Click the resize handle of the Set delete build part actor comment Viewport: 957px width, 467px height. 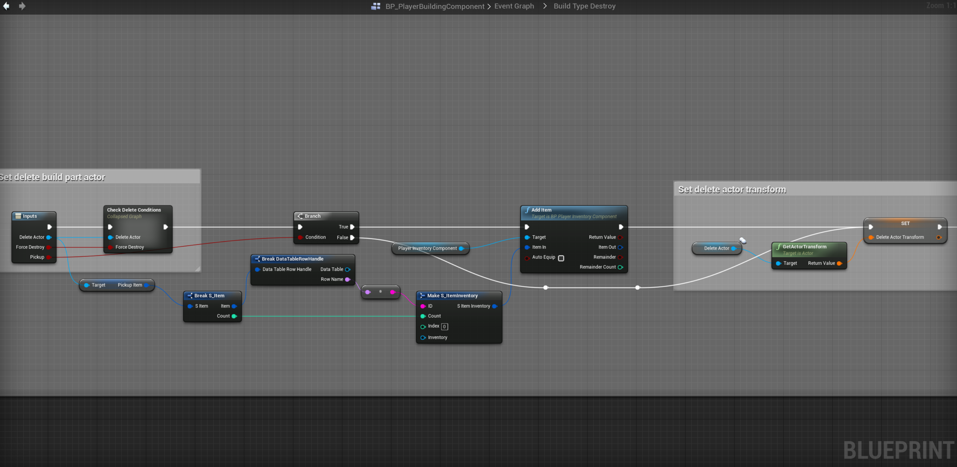coord(198,269)
